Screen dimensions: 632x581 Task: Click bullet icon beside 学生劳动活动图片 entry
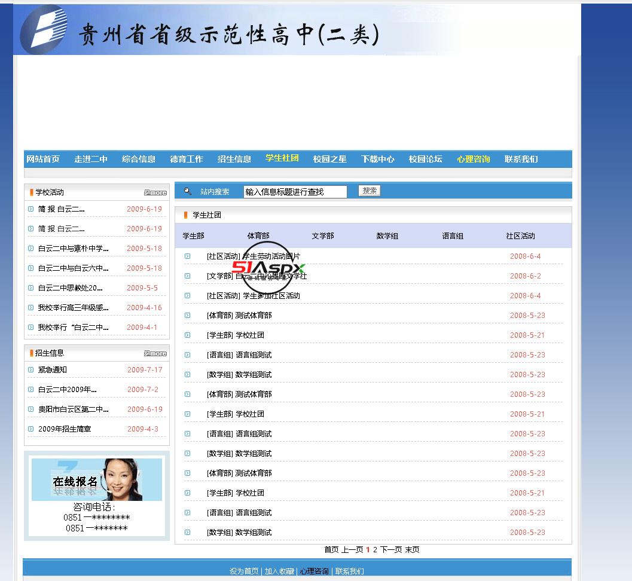coord(188,256)
